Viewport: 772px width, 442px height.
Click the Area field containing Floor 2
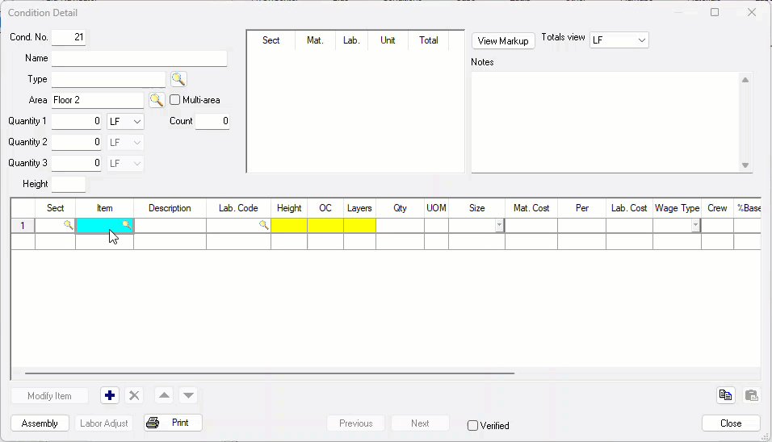click(x=98, y=100)
